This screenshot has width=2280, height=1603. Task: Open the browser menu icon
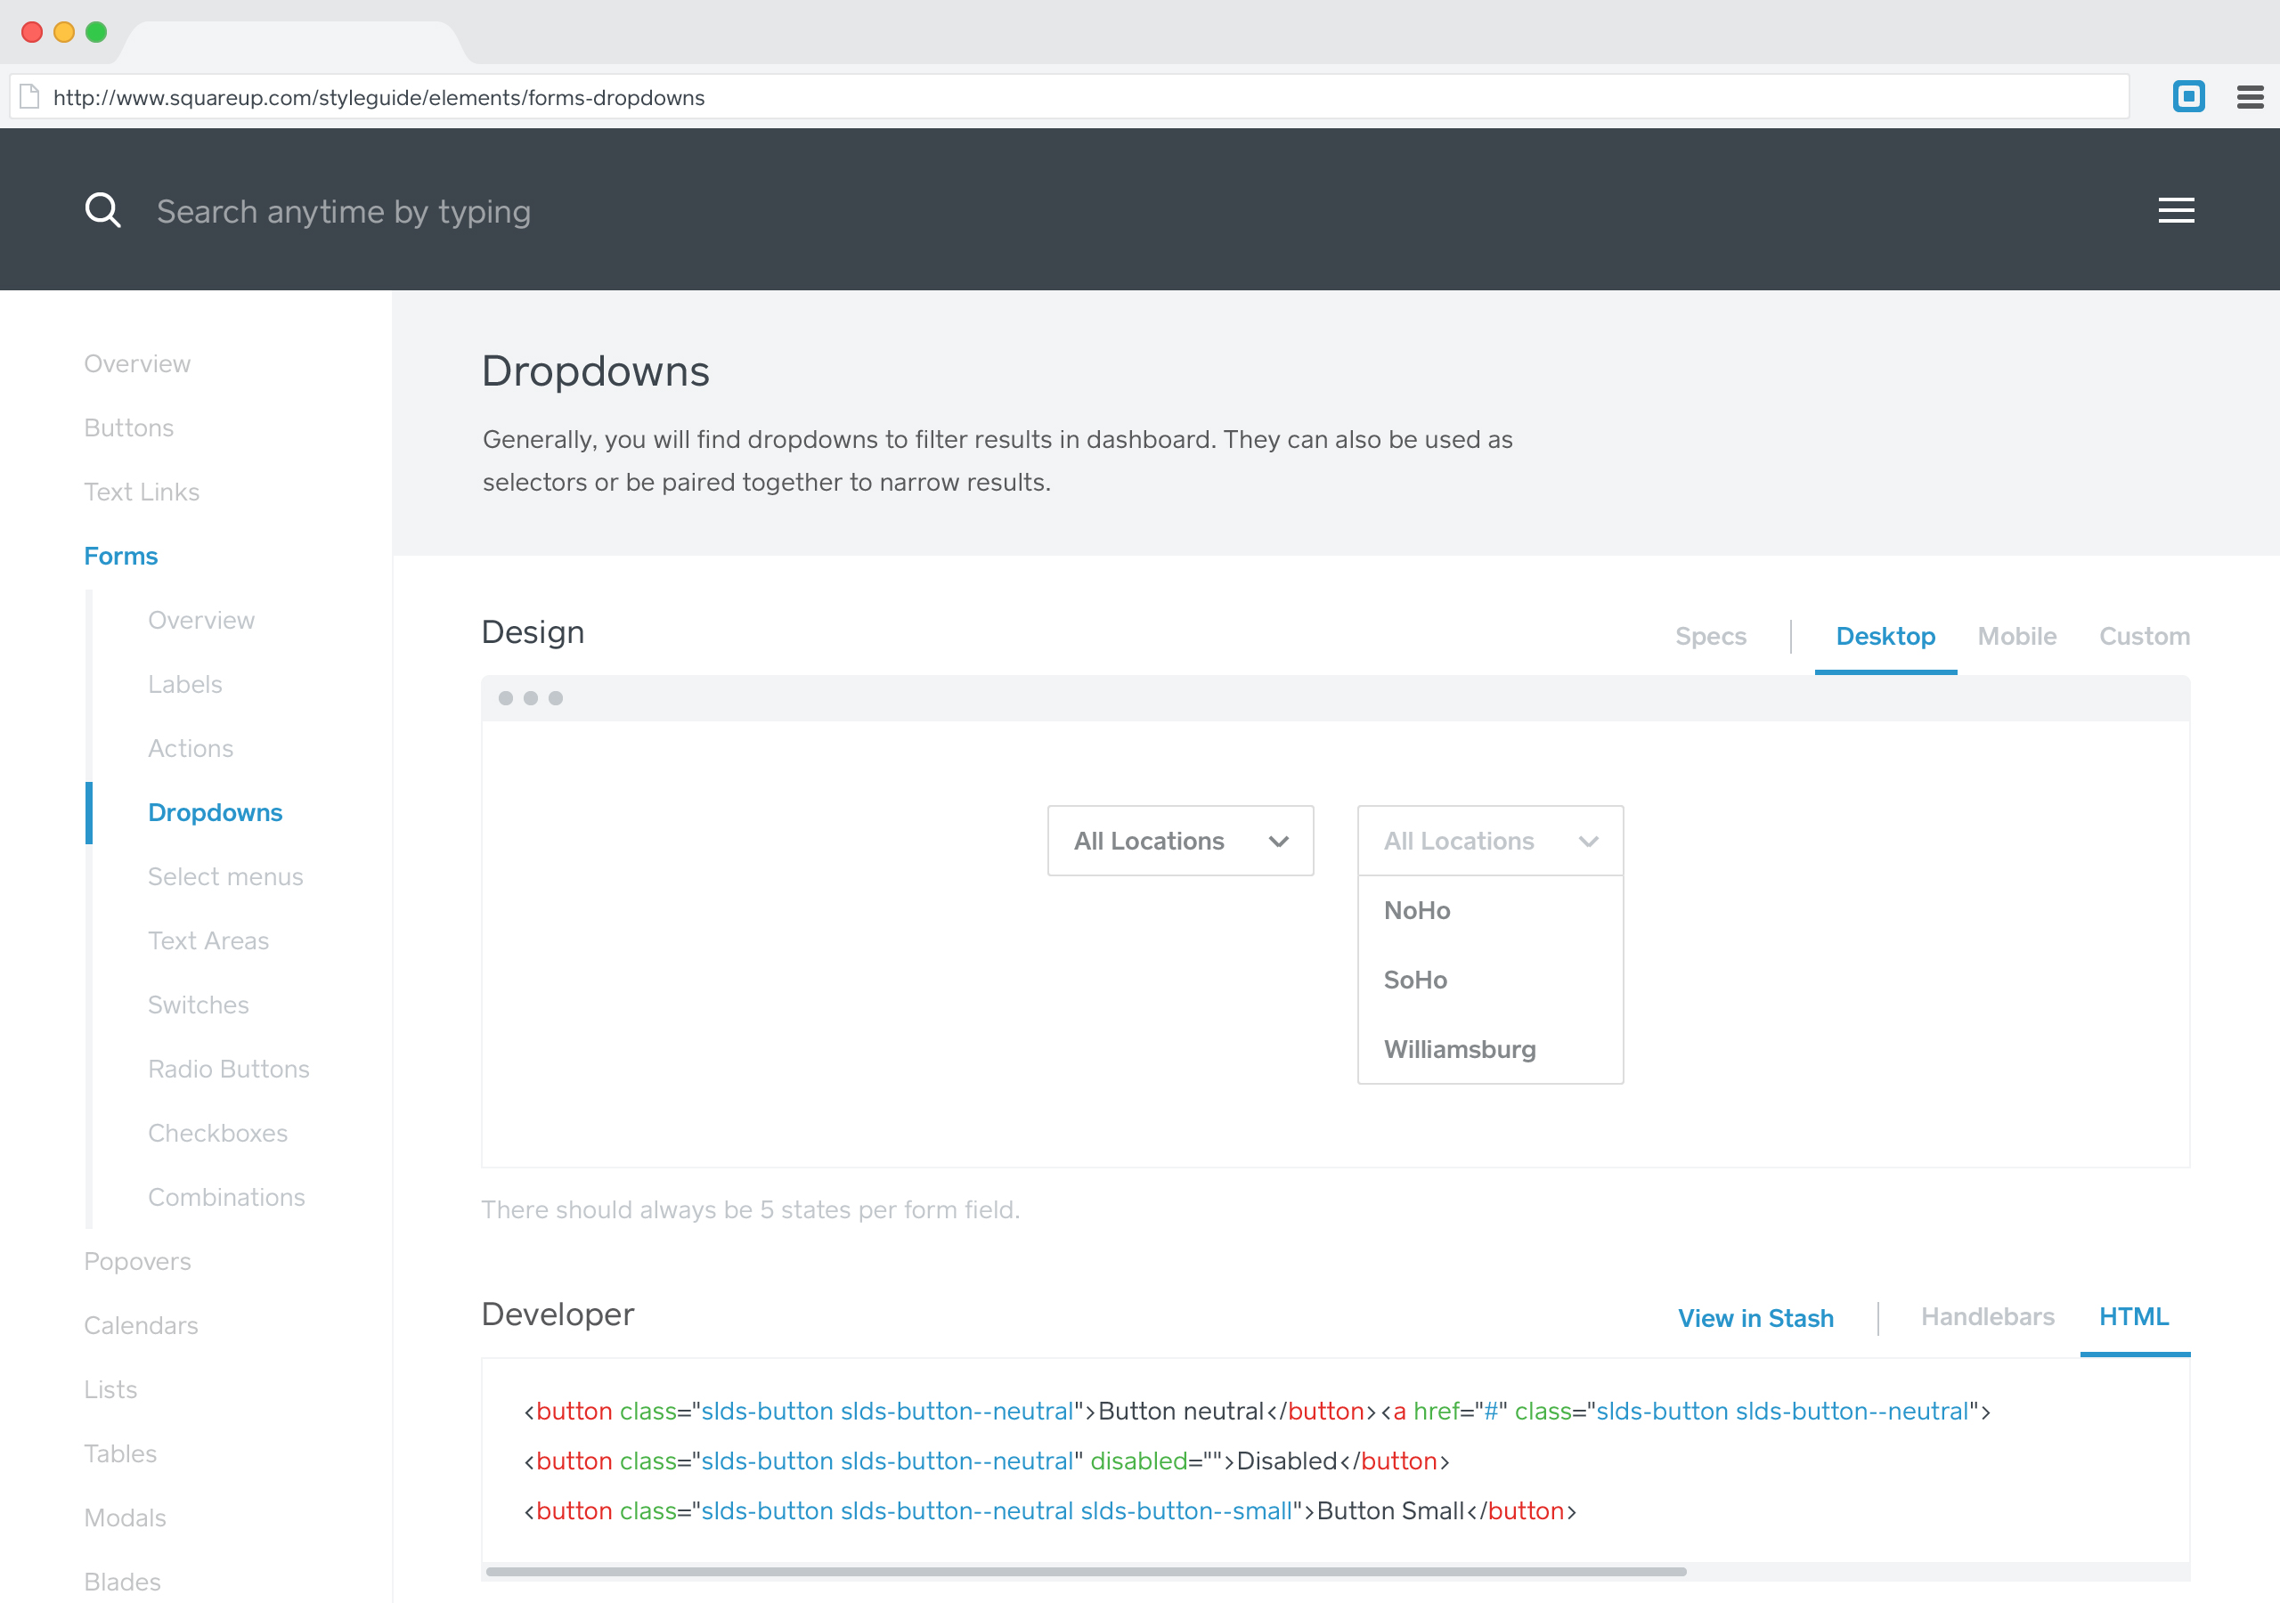2249,97
